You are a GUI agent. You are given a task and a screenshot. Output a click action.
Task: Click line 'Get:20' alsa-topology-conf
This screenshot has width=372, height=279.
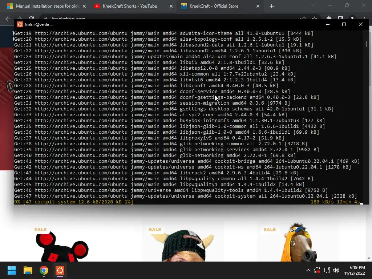(158, 39)
